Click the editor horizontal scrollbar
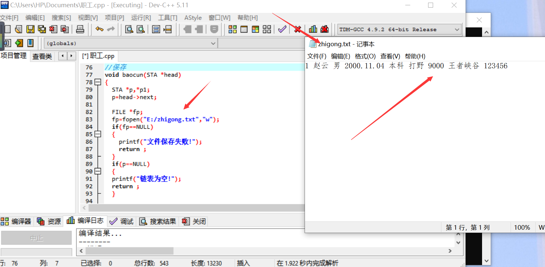Viewport: 545px width, 267px height. (x=196, y=208)
